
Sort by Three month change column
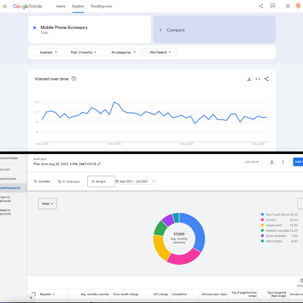coord(126,294)
